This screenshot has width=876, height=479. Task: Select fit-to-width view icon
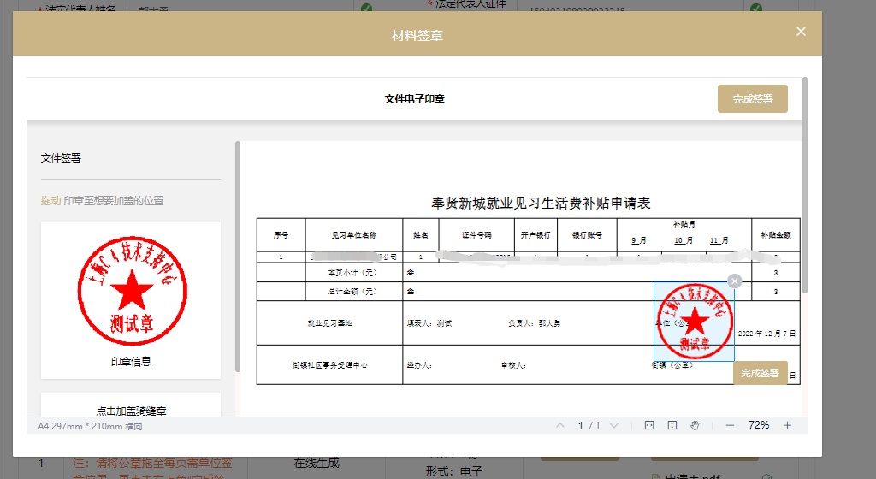649,425
